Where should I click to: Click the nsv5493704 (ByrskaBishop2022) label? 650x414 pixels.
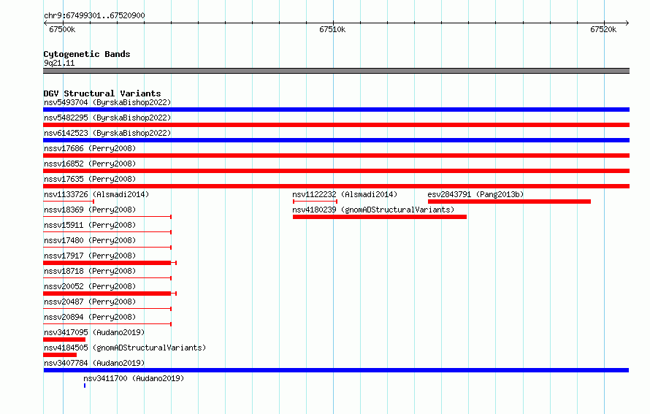click(107, 102)
